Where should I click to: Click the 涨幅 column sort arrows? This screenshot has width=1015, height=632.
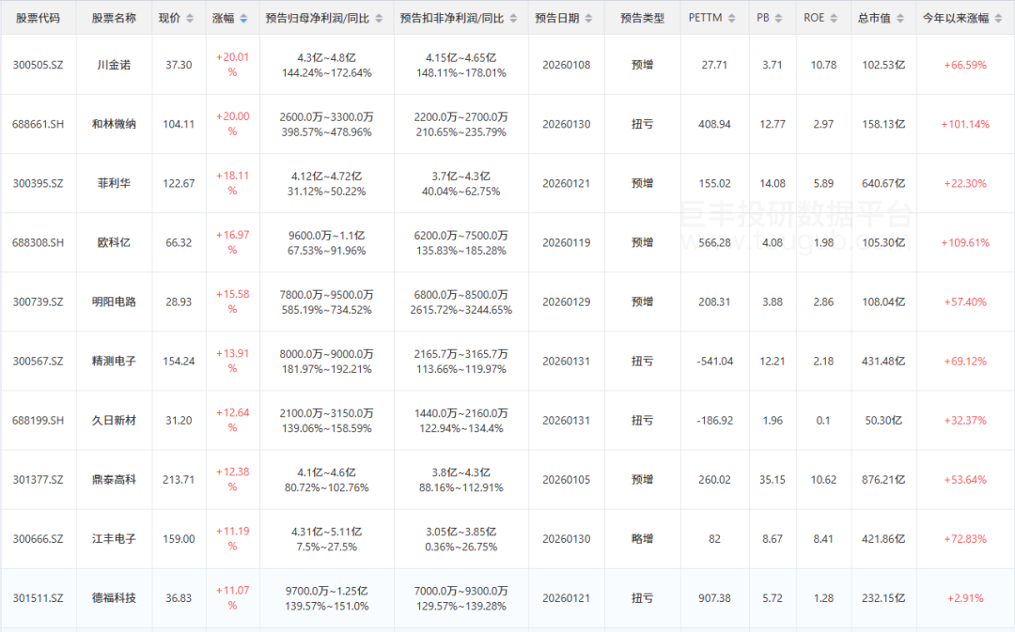coord(244,19)
